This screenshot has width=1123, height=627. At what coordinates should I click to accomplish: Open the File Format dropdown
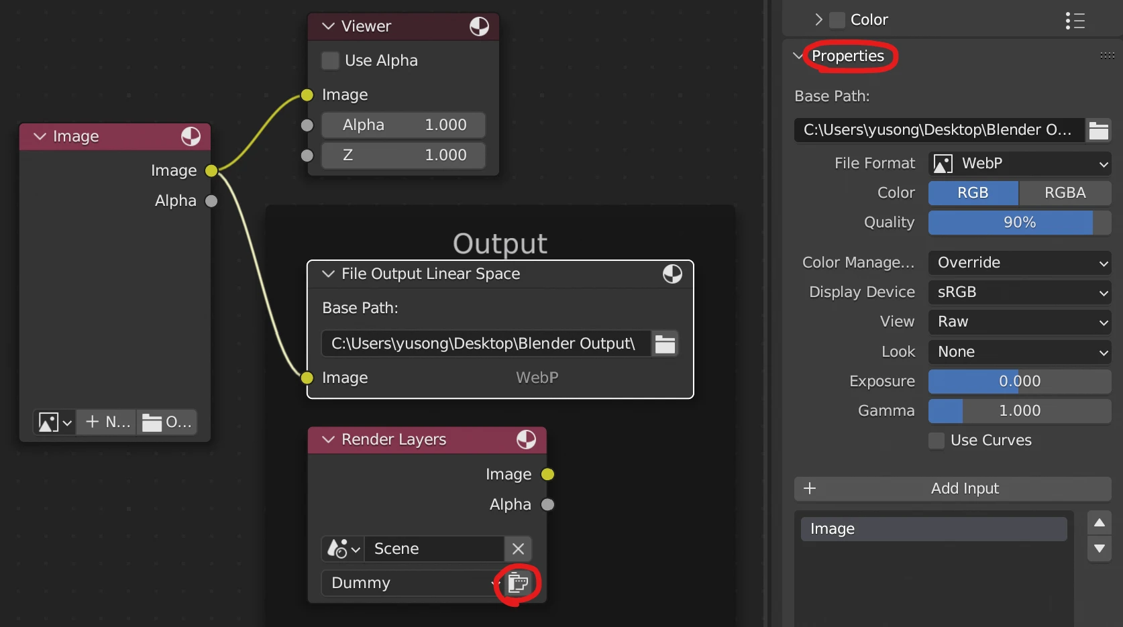[x=1019, y=164]
